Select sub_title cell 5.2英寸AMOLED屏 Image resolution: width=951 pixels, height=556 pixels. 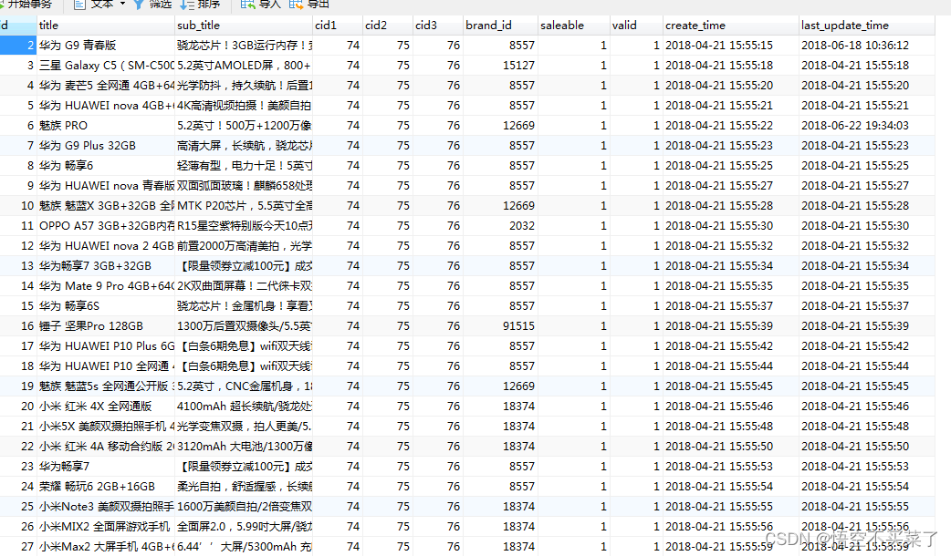coord(244,66)
